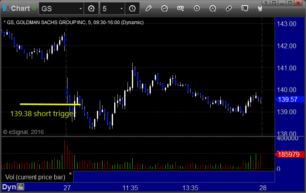This screenshot has width=306, height=193.
Task: Click the maximize window button
Action: (x=290, y=3)
